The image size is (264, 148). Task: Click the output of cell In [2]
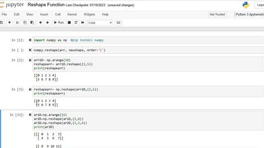tap(46, 77)
